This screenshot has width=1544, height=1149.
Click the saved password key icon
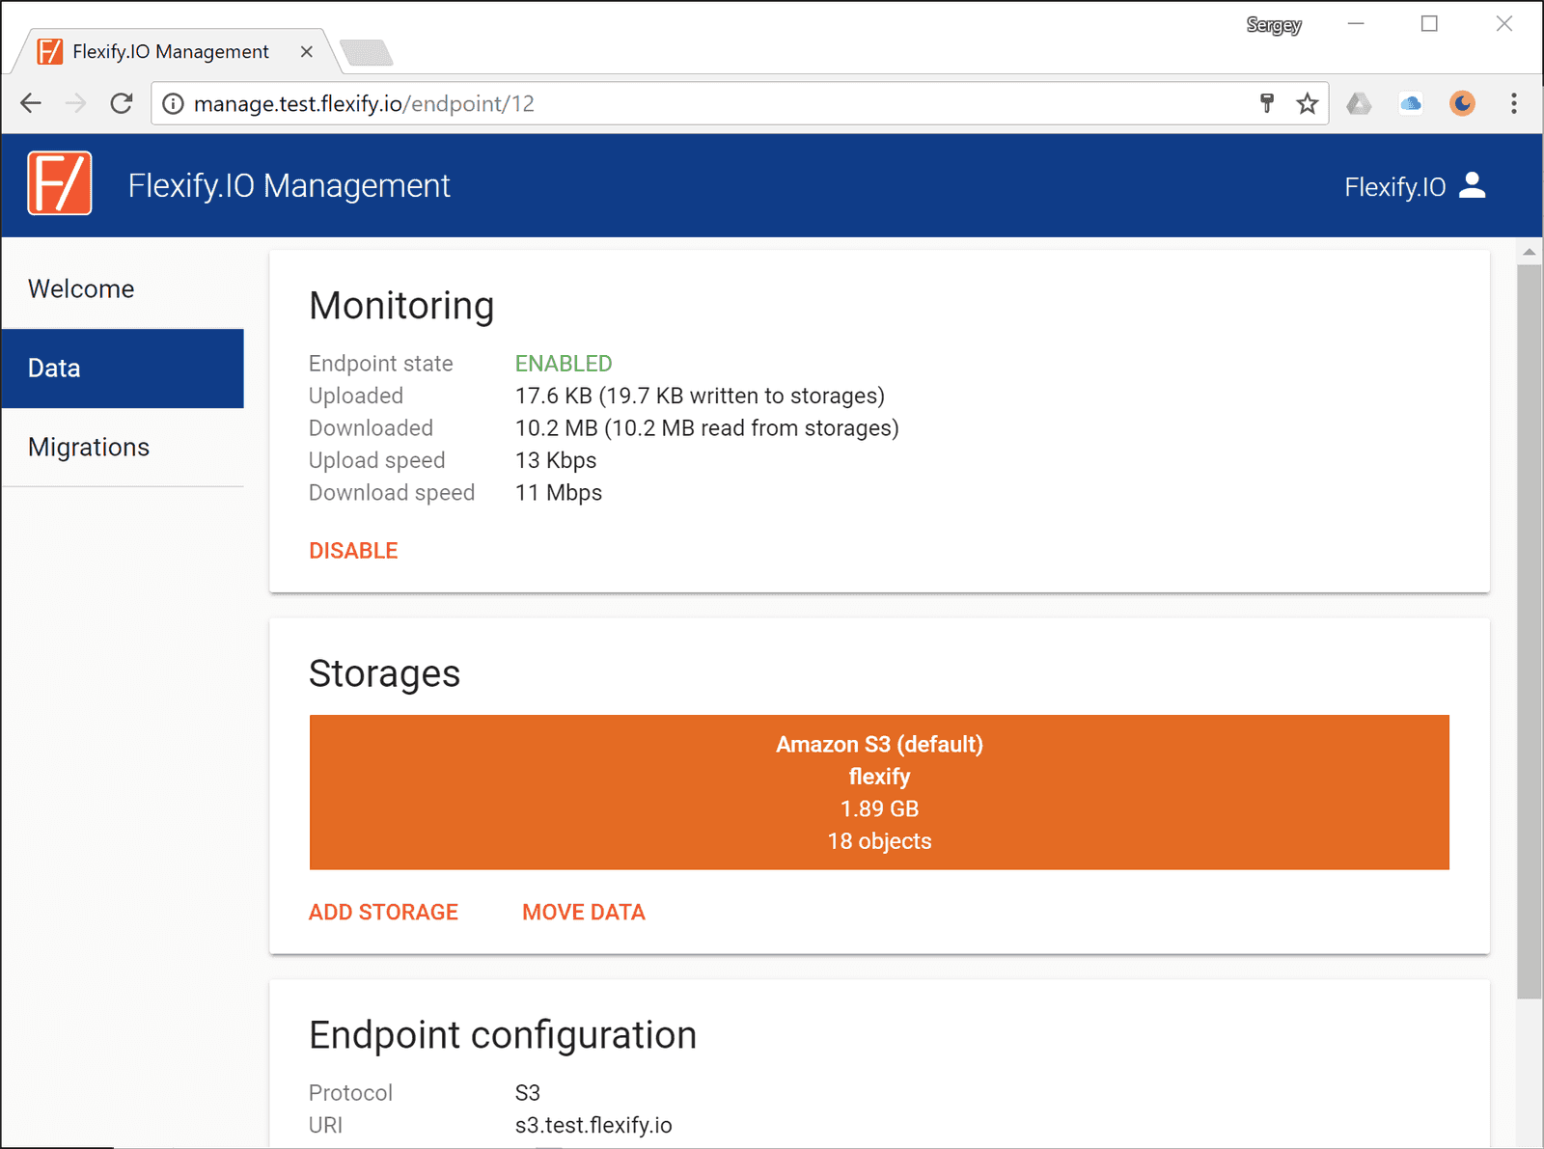point(1267,103)
